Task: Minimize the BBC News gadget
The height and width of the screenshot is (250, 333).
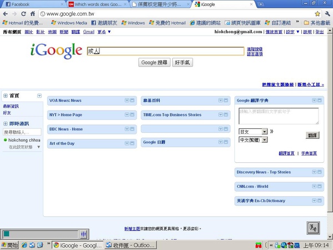Action: click(x=132, y=129)
